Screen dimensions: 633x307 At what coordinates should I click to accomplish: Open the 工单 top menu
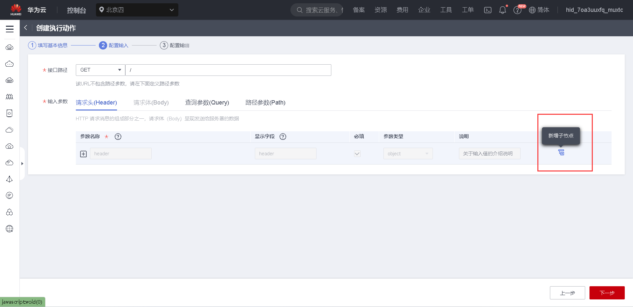point(467,10)
